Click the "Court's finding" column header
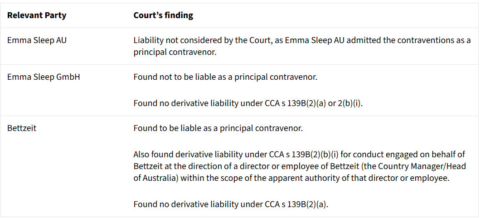The height and width of the screenshot is (218, 480). click(163, 15)
